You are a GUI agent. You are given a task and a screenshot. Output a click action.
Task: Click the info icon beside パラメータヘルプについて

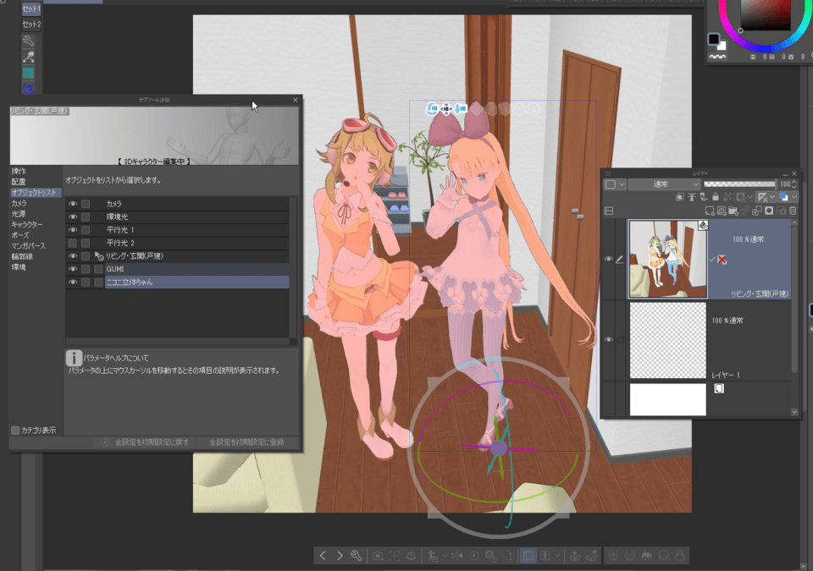[x=75, y=355]
